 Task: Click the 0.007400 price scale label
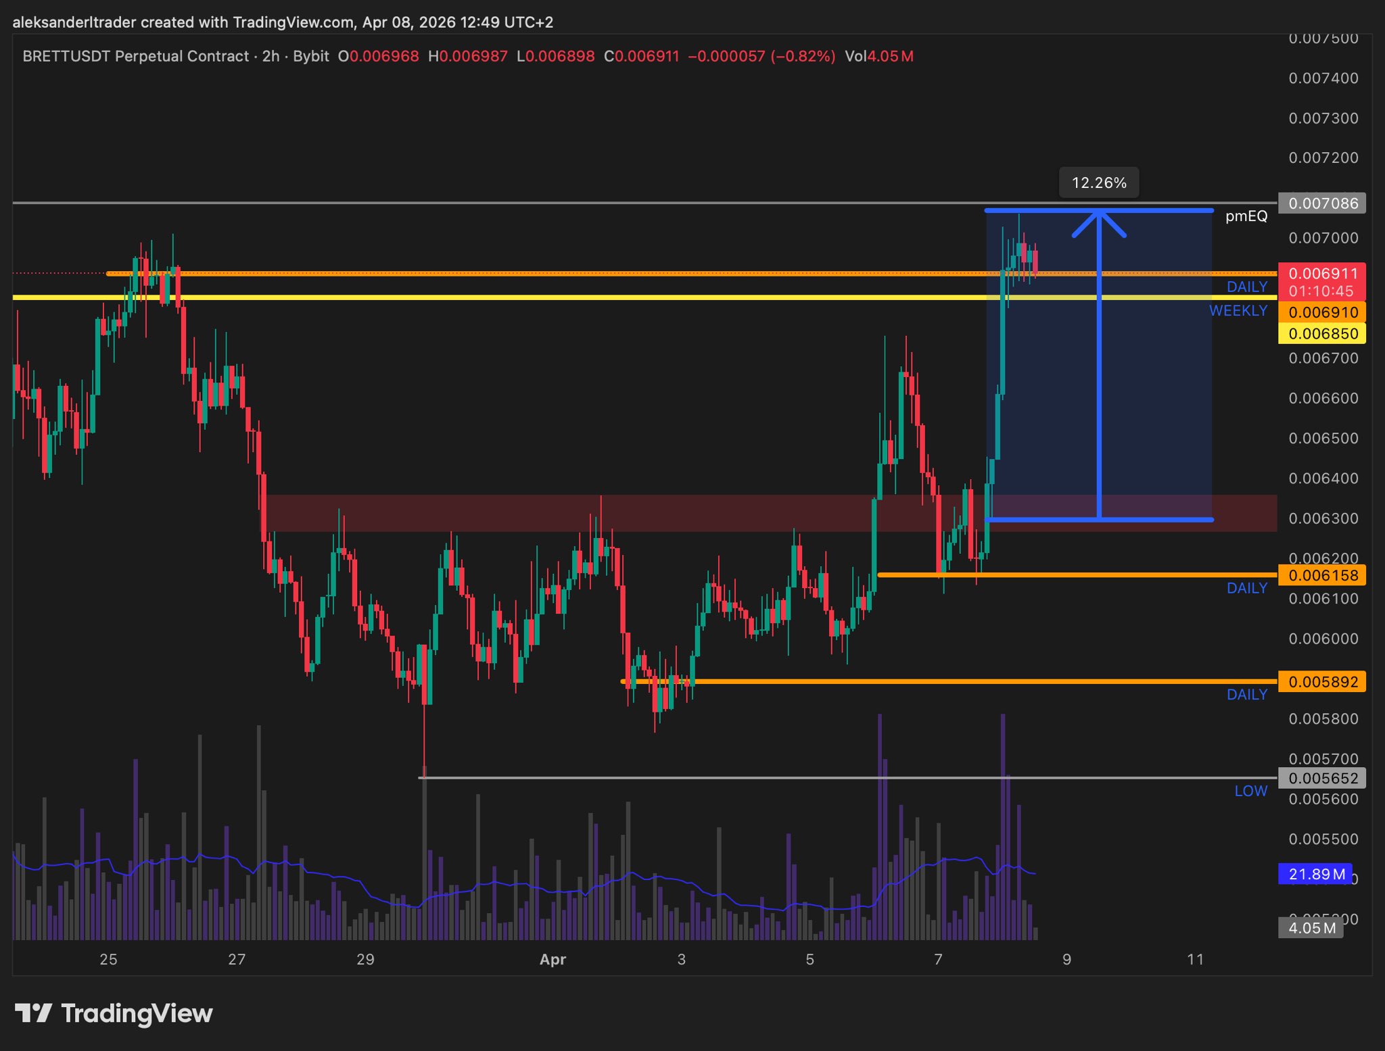(1323, 78)
